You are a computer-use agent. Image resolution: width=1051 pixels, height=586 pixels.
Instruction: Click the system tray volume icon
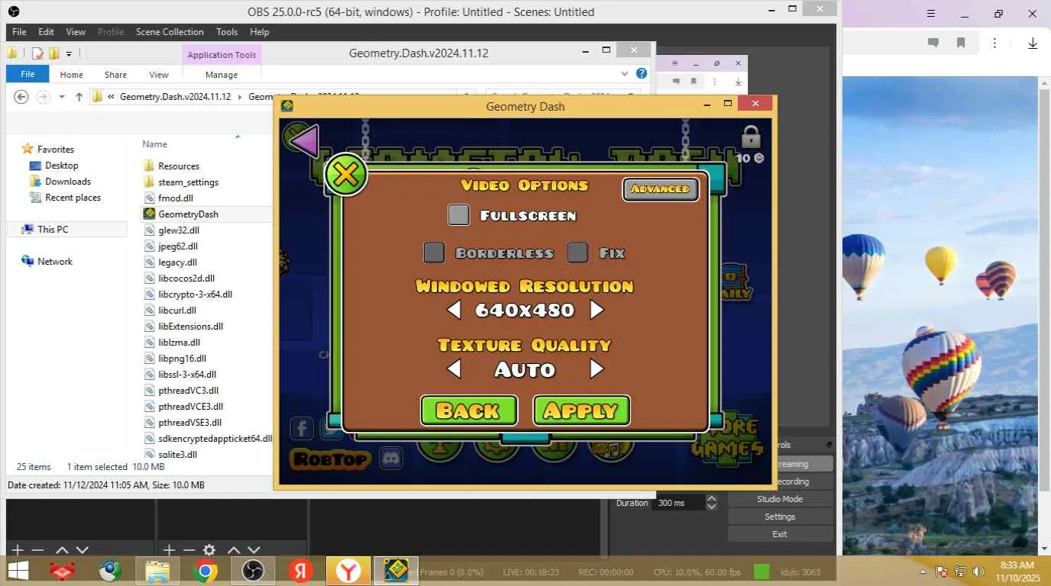coord(978,572)
